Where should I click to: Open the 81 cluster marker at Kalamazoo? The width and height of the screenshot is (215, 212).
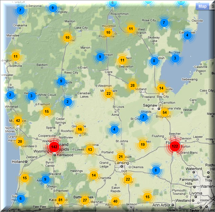point(61,200)
